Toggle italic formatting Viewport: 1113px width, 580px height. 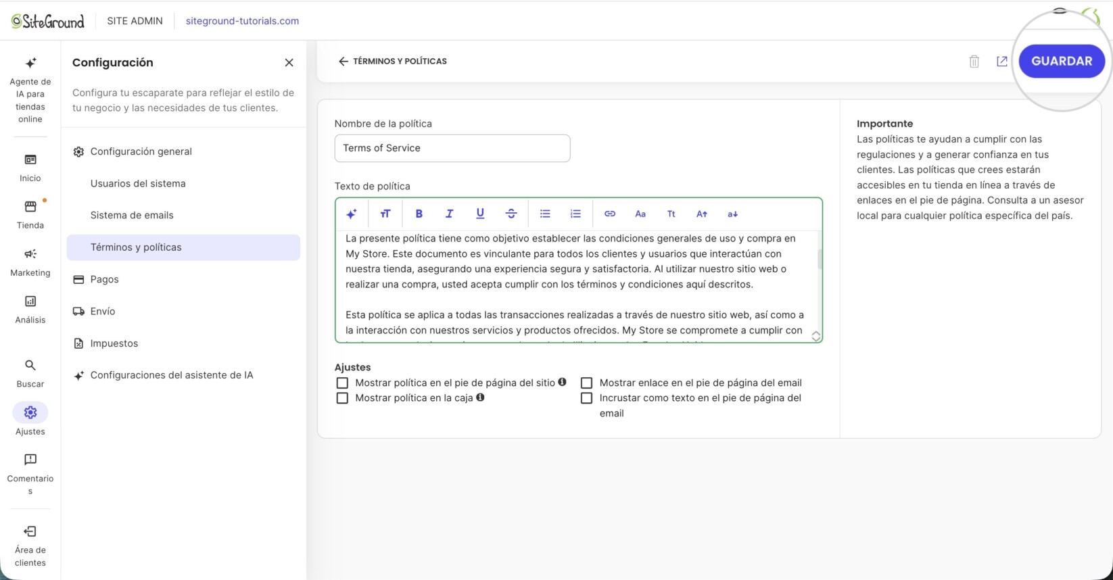click(x=449, y=214)
